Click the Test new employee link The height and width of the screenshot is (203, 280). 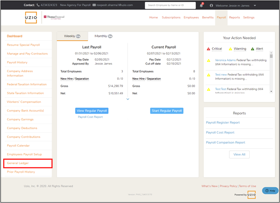(221, 75)
